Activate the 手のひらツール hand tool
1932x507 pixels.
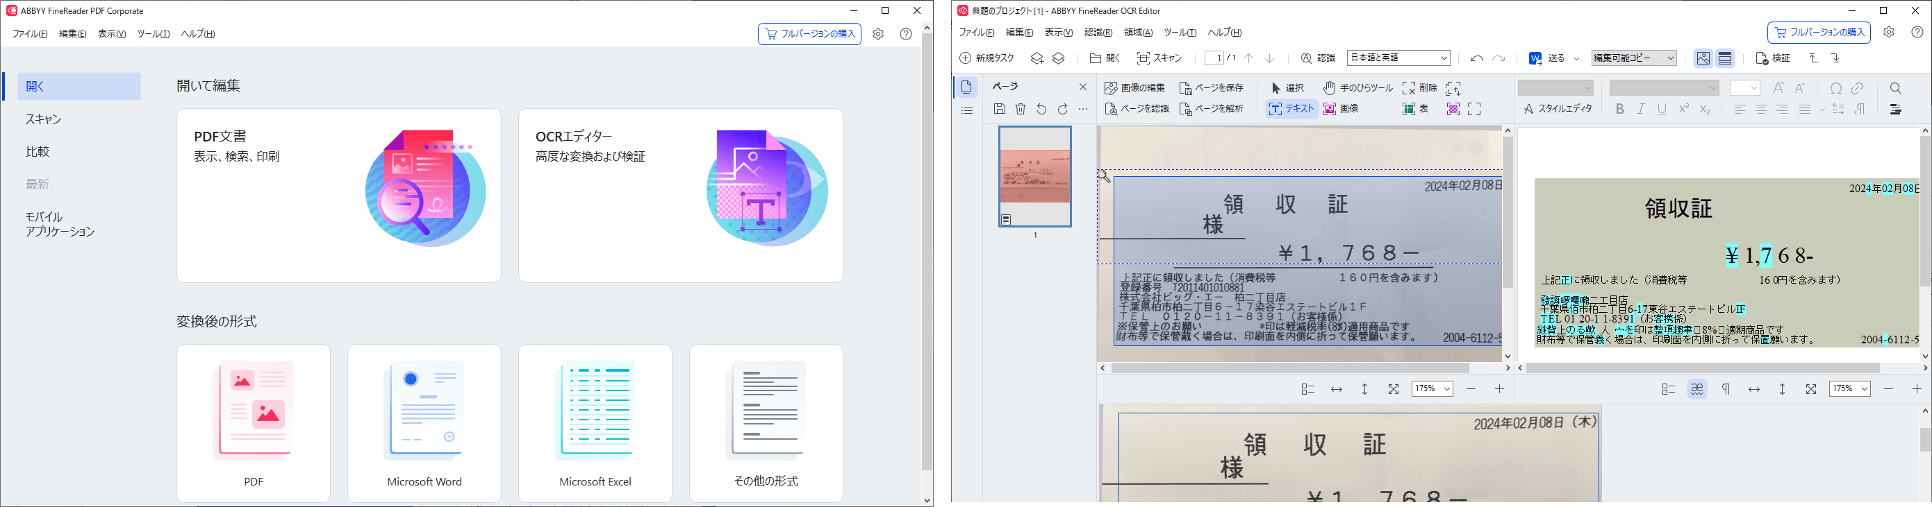[1357, 88]
